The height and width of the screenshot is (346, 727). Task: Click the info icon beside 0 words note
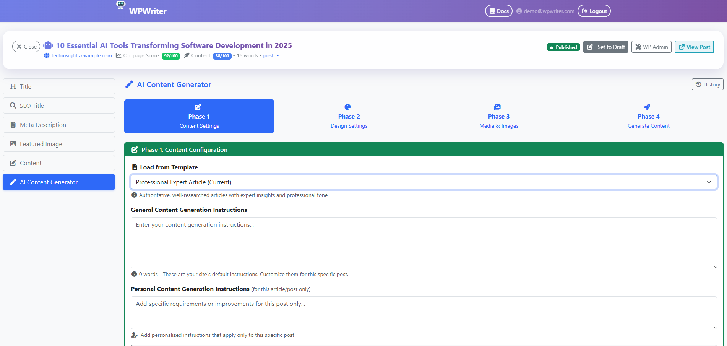(134, 274)
